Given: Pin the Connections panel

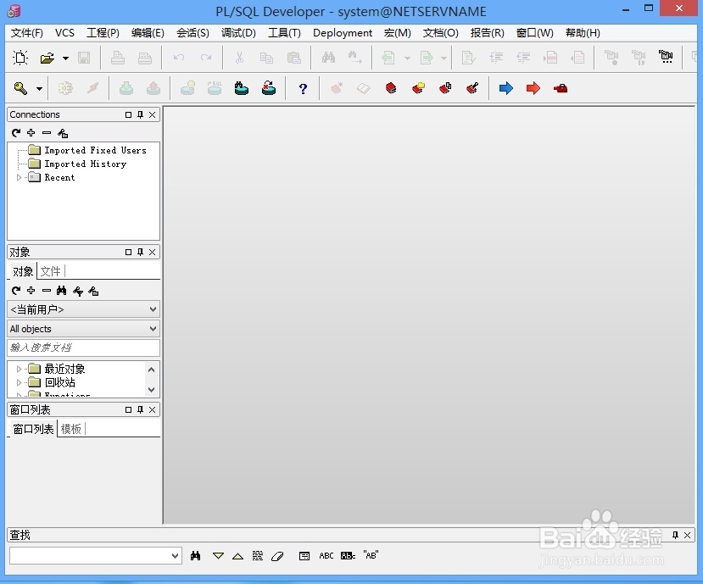Looking at the screenshot, I should (x=140, y=114).
